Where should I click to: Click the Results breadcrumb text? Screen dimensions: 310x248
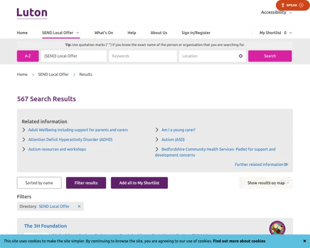click(x=86, y=74)
